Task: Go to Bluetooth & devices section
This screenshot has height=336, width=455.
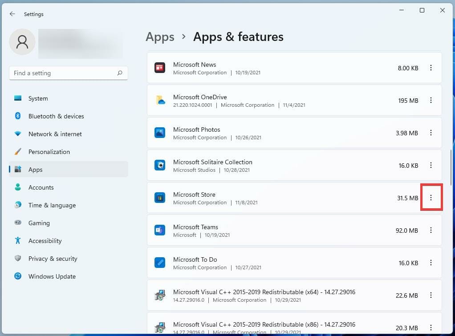Action: point(56,116)
